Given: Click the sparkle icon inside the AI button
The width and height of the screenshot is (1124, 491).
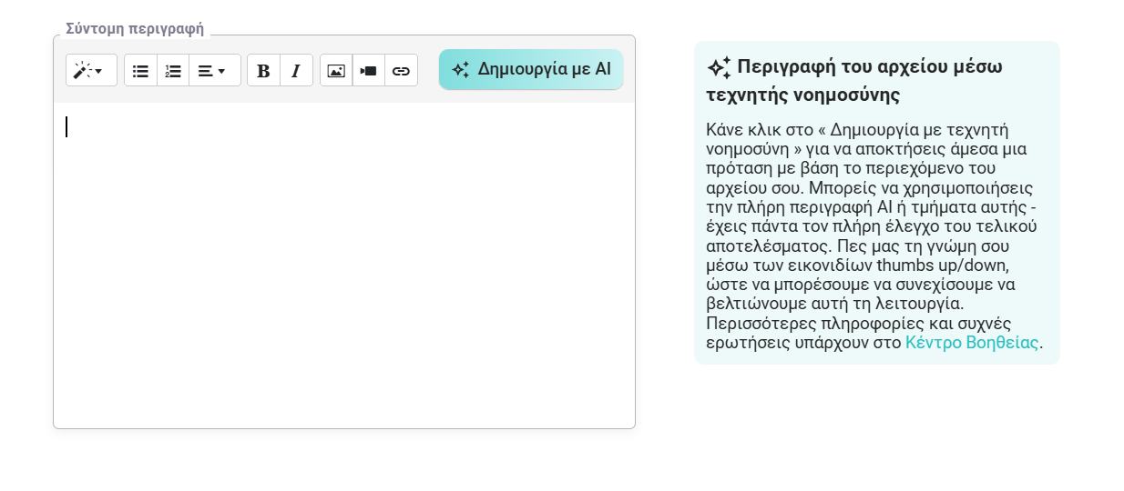Looking at the screenshot, I should pyautogui.click(x=461, y=70).
